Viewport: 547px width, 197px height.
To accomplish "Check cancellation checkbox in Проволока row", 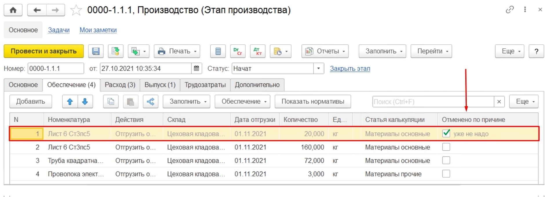I will (446, 174).
